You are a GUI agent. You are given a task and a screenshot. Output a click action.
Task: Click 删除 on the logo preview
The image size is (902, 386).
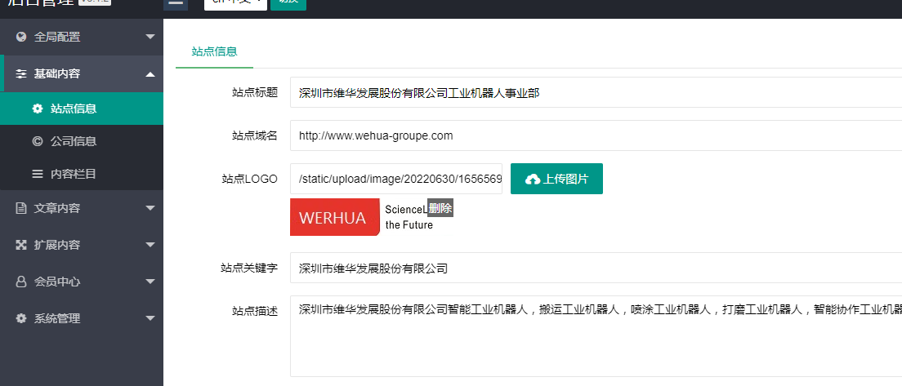click(440, 208)
